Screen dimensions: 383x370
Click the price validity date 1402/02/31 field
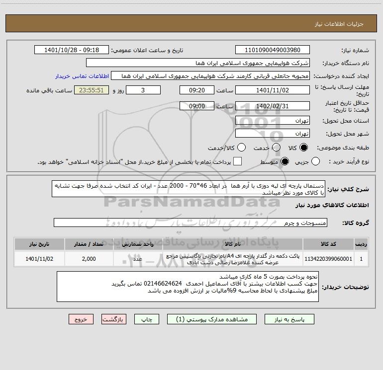pyautogui.click(x=273, y=106)
